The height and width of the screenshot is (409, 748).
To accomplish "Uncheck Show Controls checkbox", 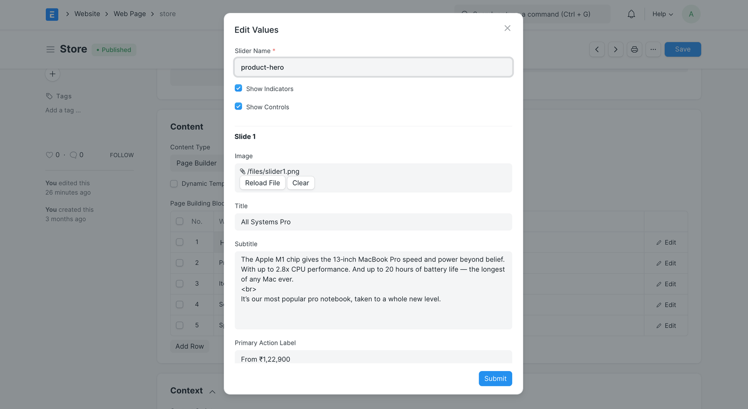I will coord(238,106).
